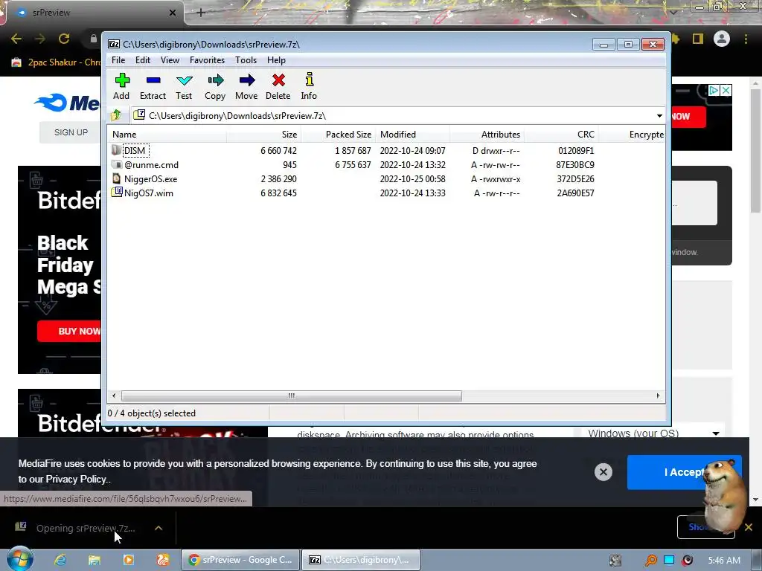Click the "0 / 4 object(s) selected" status text
The image size is (762, 571).
pyautogui.click(x=152, y=413)
